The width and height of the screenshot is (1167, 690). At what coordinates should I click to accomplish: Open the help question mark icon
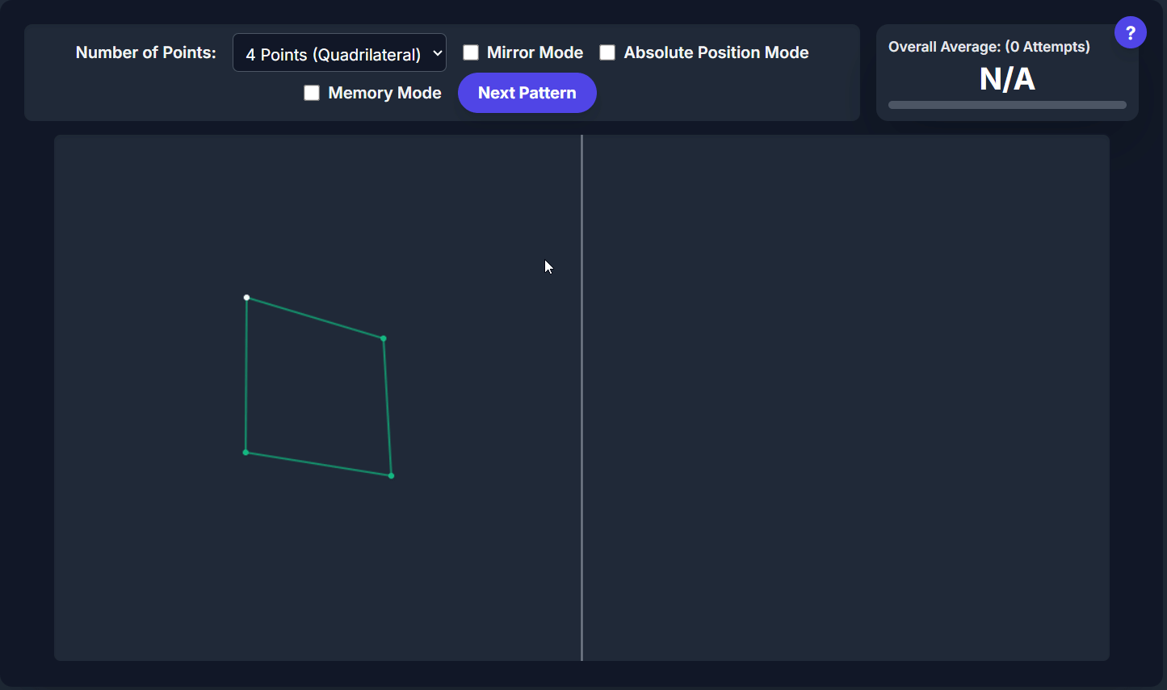pyautogui.click(x=1130, y=32)
